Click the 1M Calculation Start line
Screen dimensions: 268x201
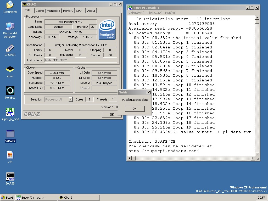(x=185, y=19)
